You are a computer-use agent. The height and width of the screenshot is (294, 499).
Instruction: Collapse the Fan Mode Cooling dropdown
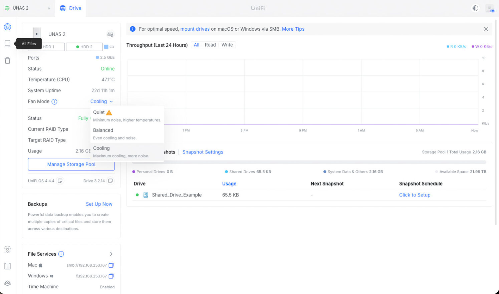[x=101, y=102]
